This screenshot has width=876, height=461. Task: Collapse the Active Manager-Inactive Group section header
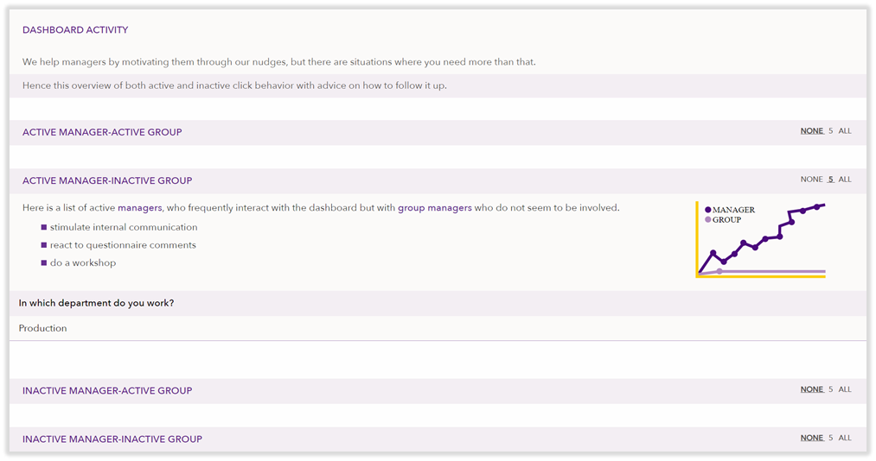click(x=107, y=180)
